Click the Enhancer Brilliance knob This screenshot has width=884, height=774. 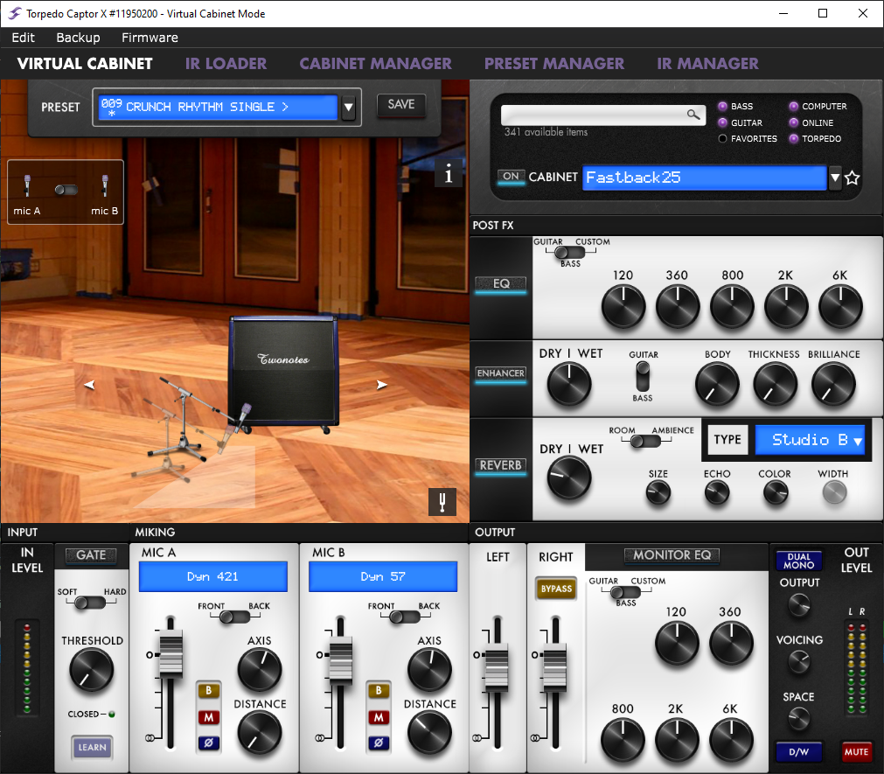click(x=833, y=385)
